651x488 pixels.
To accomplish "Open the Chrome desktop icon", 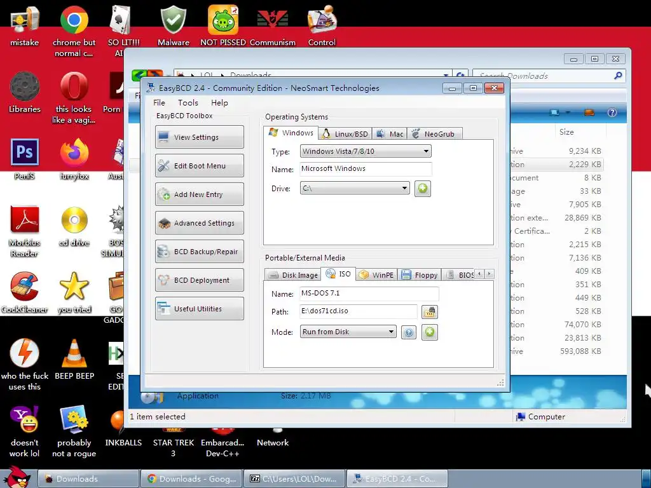I will click(74, 30).
